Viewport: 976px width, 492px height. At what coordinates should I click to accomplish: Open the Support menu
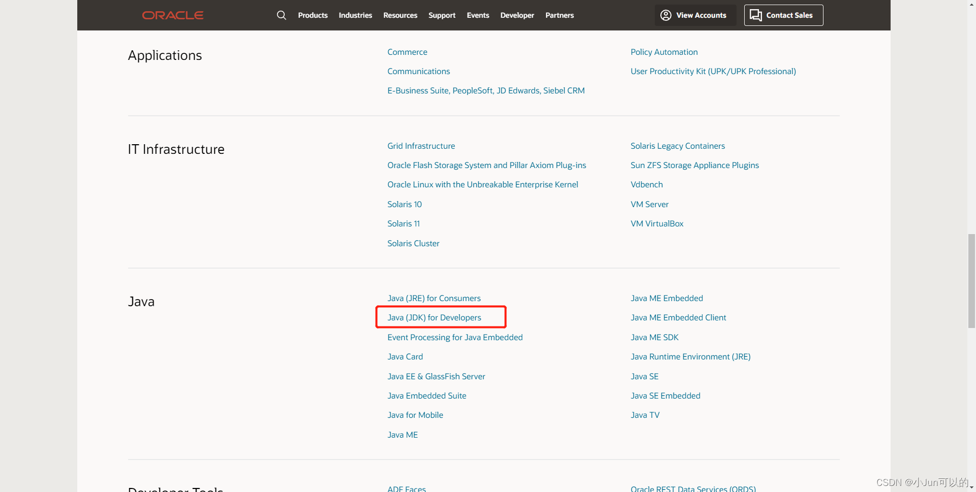click(x=442, y=15)
